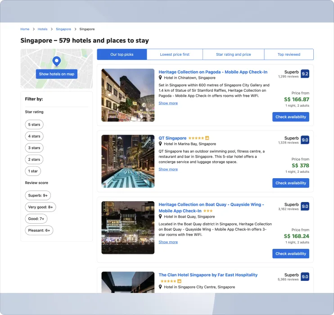Click the location pin beside Hotel in Chinatown
The image size is (334, 315).
[160, 78]
